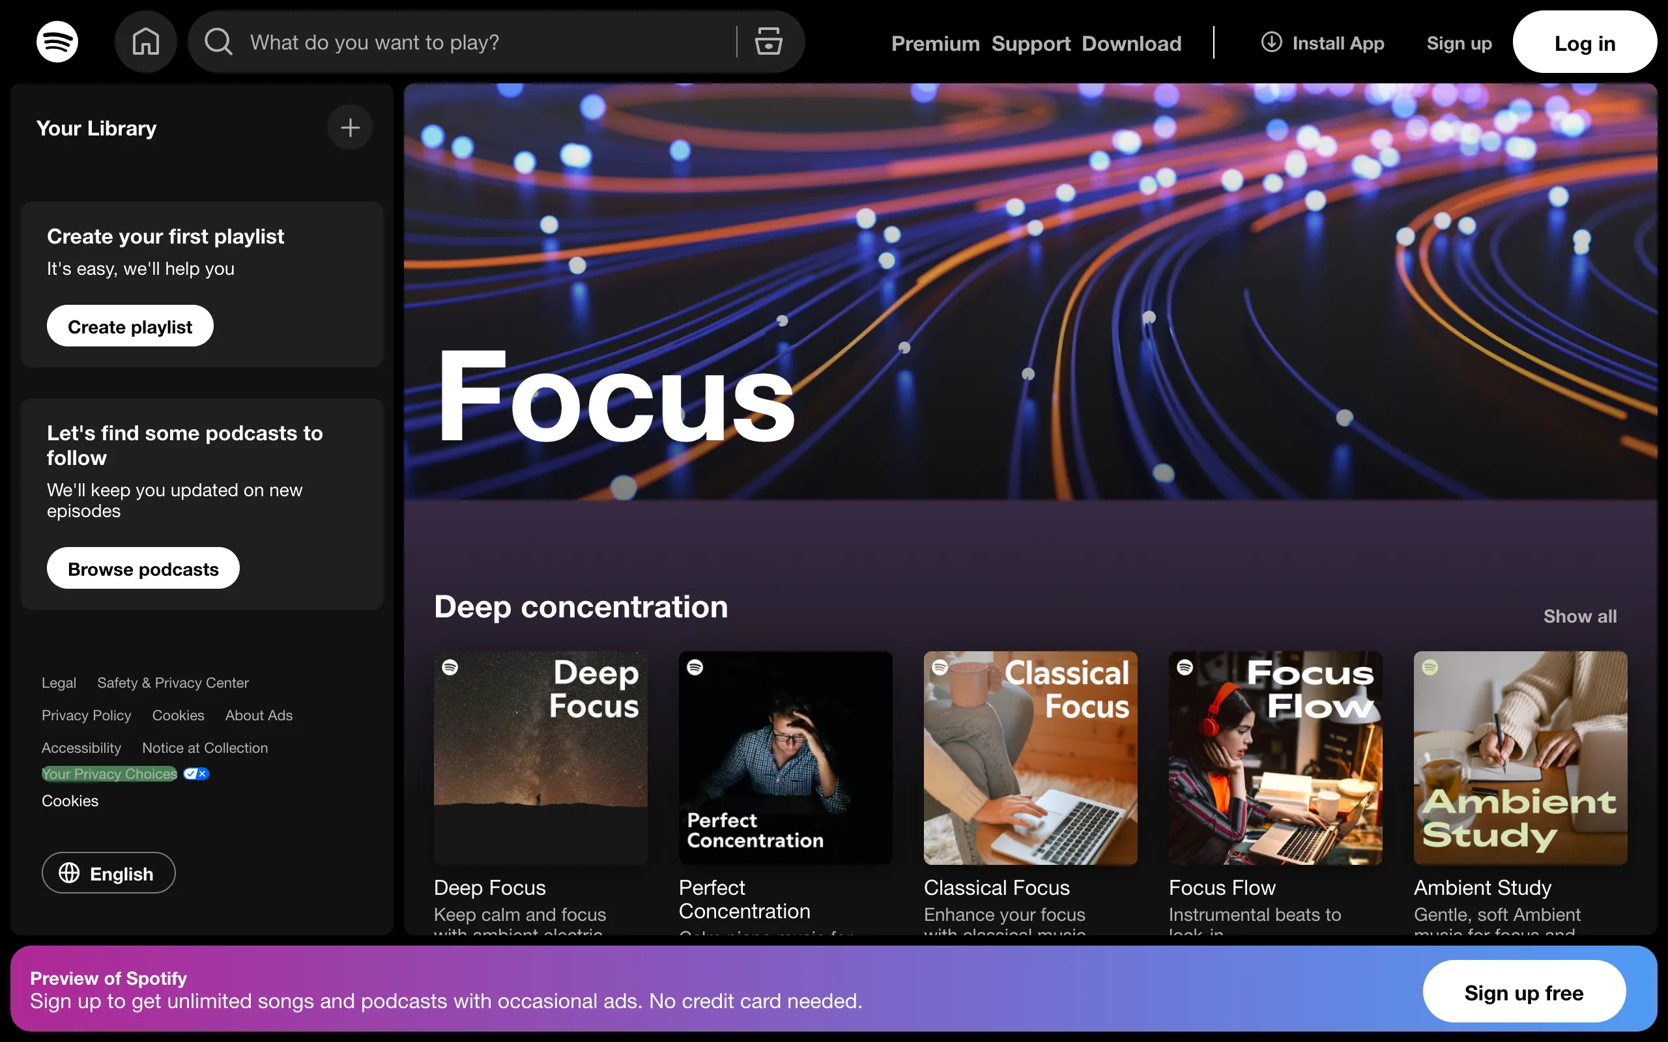This screenshot has width=1668, height=1042.
Task: Log in to Spotify
Action: coord(1585,42)
